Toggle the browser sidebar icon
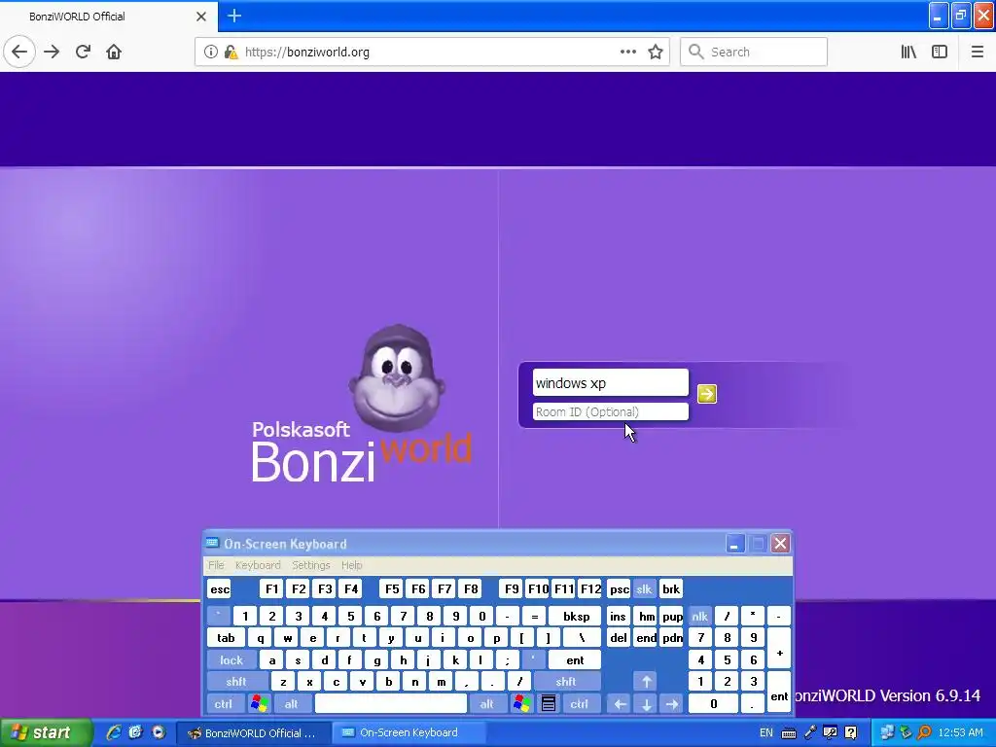 pos(940,53)
